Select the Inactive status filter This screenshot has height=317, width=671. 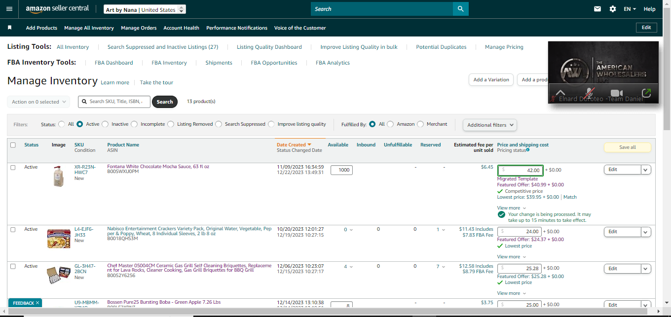point(105,124)
